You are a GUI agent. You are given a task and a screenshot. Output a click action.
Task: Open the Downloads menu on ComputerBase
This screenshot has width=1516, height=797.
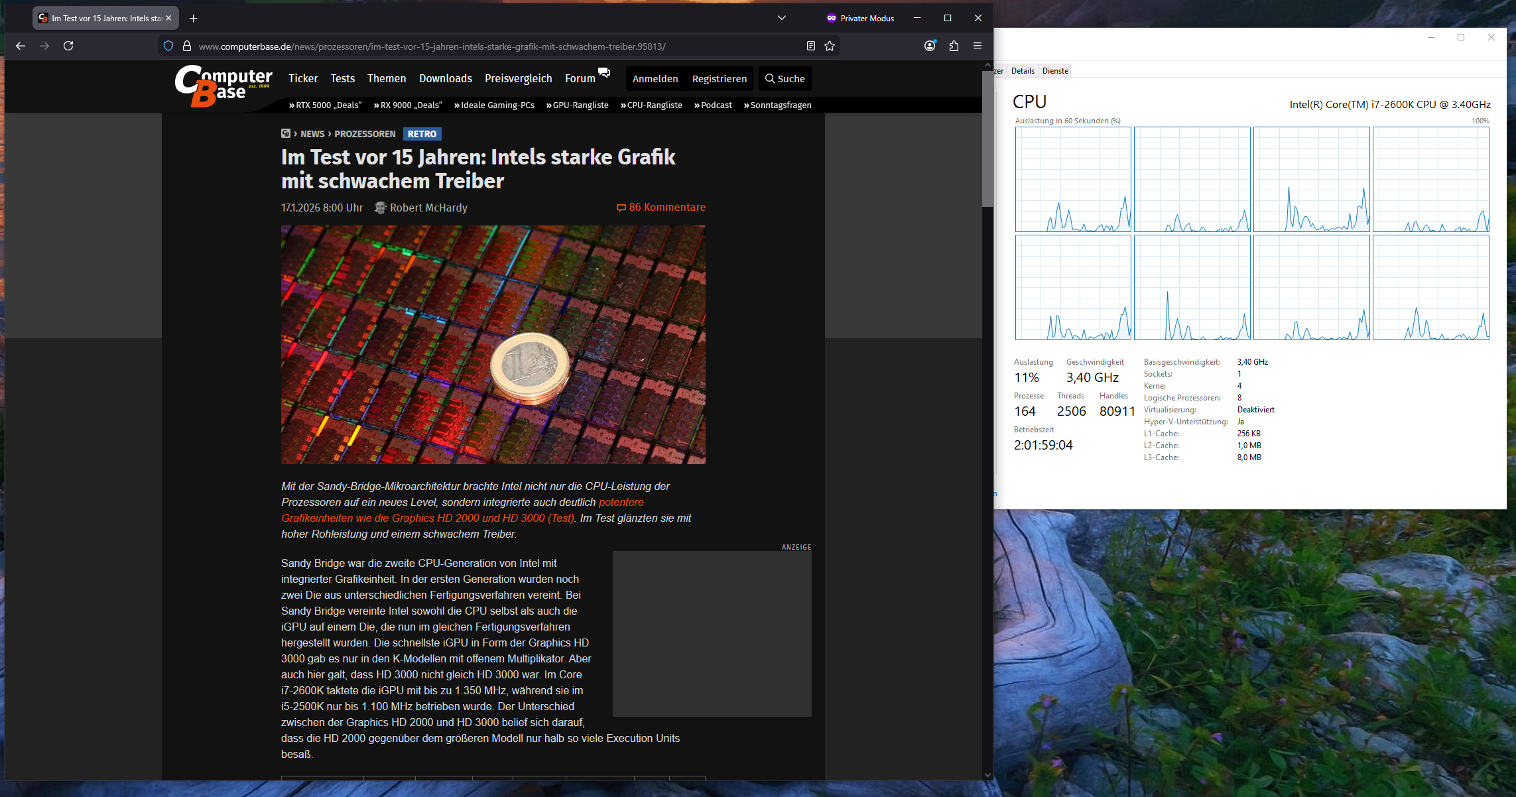click(x=446, y=78)
